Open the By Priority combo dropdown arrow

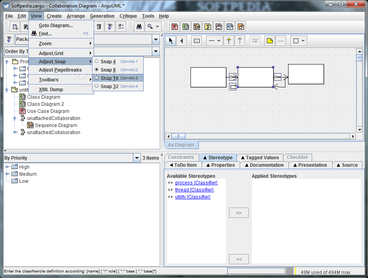137,158
